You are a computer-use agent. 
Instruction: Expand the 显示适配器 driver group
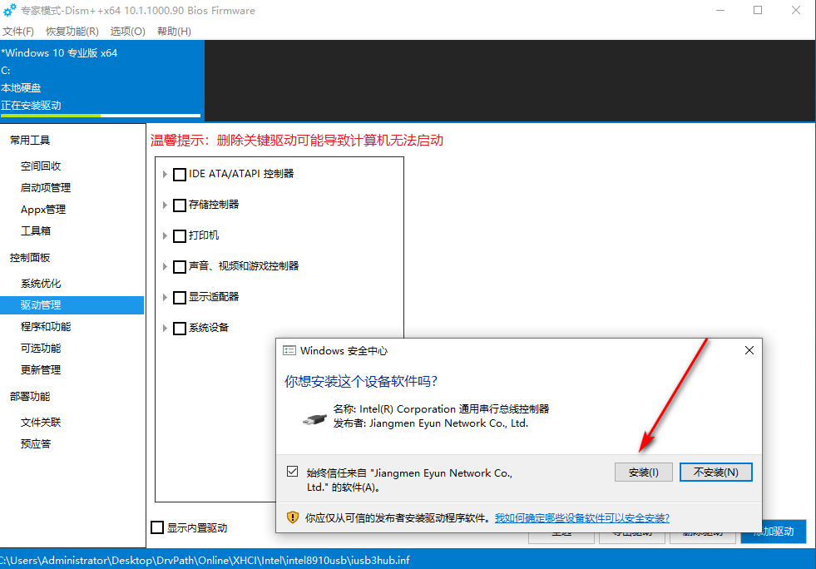tap(166, 298)
